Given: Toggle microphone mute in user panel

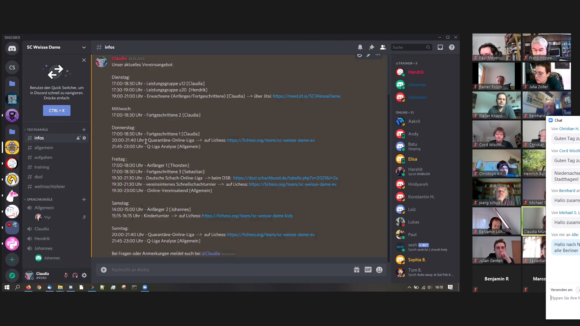Looking at the screenshot, I should 66,275.
